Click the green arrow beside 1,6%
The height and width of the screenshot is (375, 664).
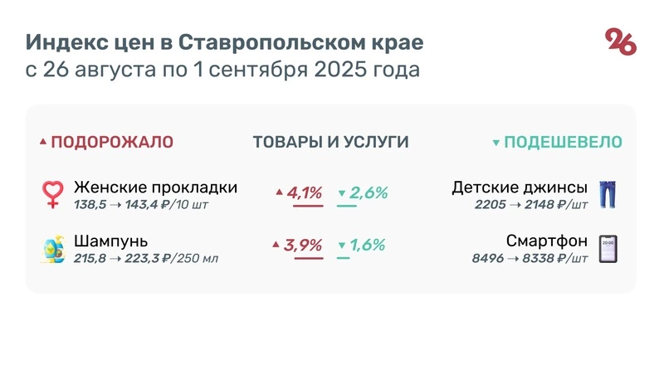pos(341,246)
